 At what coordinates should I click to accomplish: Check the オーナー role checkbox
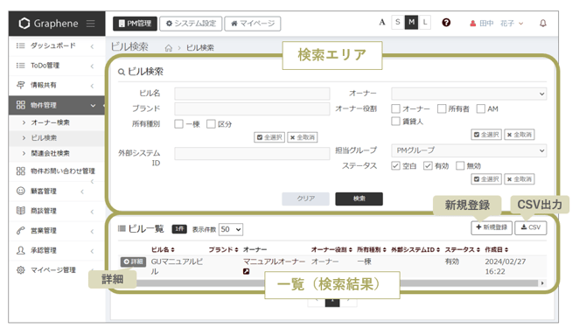coord(395,108)
